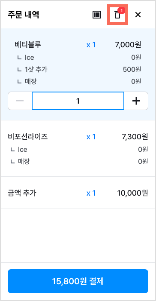Image resolution: width=156 pixels, height=301 pixels.
Task: Click the trash icon to delete selected item
Action: [117, 15]
